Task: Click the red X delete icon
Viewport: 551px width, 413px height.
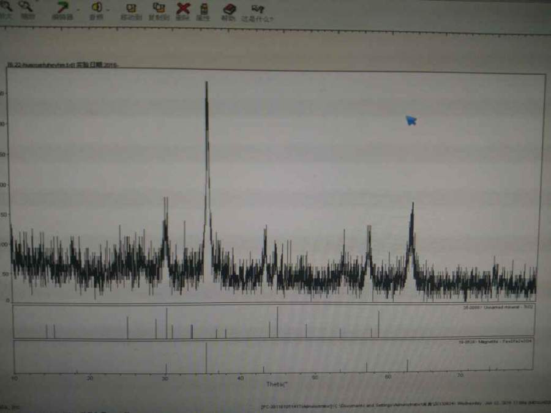Action: pos(183,9)
